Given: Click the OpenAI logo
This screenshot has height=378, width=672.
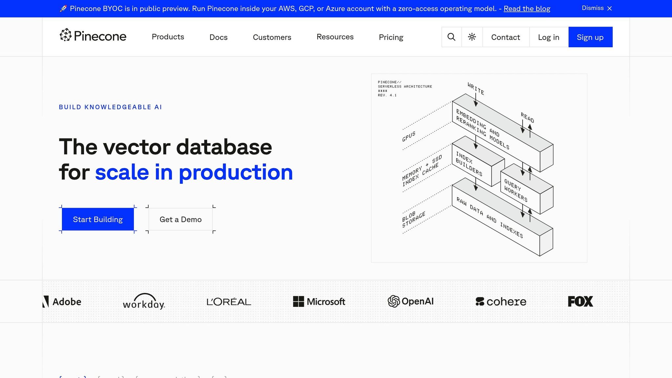Looking at the screenshot, I should tap(410, 301).
